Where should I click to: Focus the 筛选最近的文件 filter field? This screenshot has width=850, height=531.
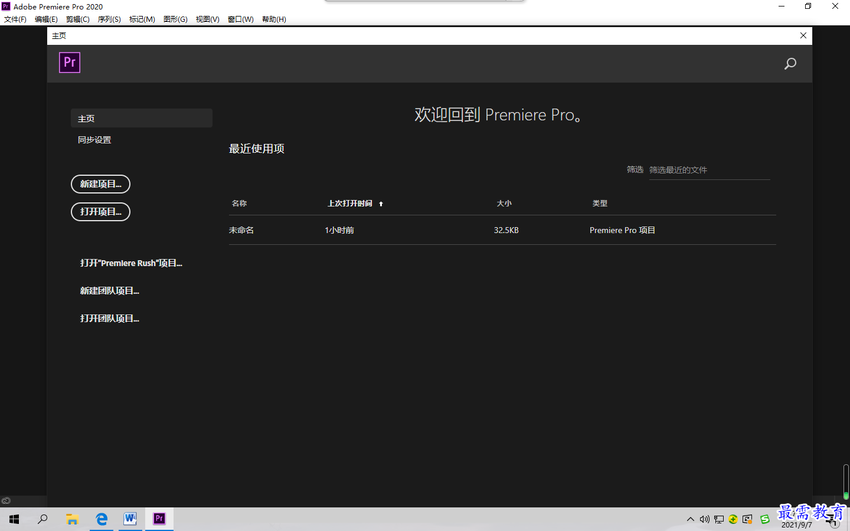710,170
